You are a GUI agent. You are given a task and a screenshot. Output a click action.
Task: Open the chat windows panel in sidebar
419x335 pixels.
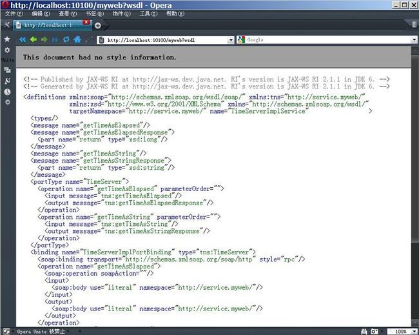(x=7, y=70)
